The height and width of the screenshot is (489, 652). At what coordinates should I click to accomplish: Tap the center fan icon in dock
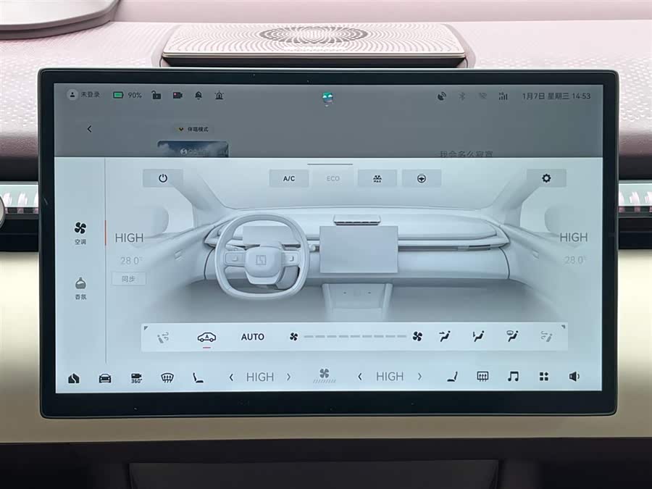[325, 375]
